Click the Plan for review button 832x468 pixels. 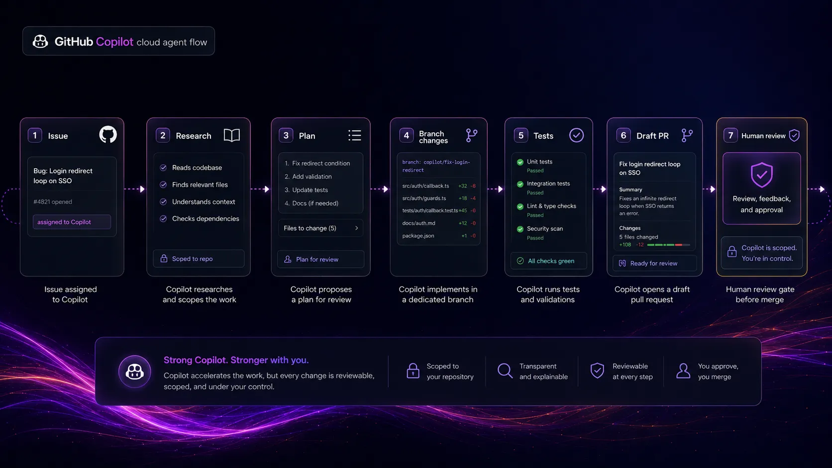click(x=320, y=259)
